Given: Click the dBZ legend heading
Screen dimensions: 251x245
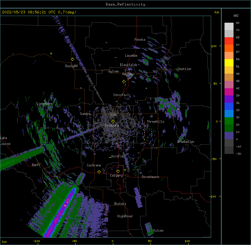Looking at the screenshot, I should click(236, 15).
